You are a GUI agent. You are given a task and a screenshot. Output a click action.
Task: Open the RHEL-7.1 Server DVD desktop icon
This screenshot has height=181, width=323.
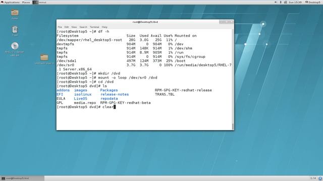tap(15, 49)
